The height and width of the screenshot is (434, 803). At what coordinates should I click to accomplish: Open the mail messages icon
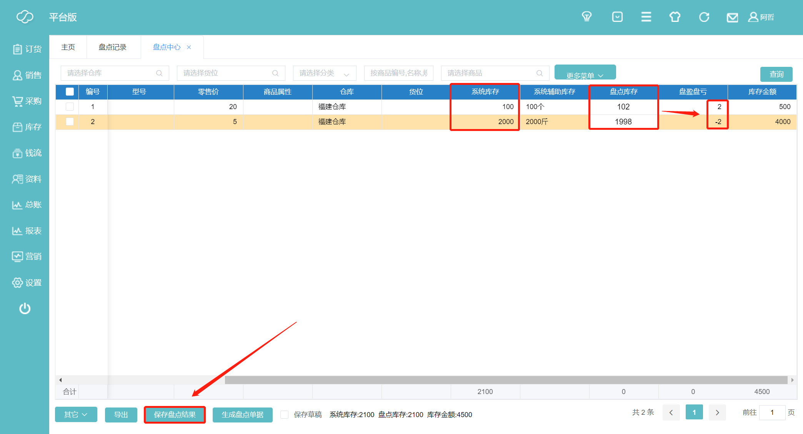point(732,18)
